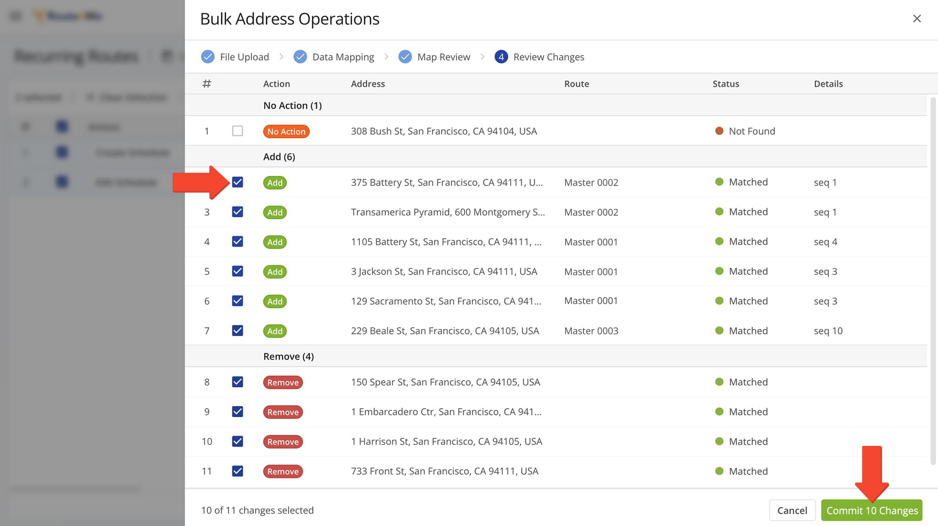Click the seq 10 detail value
Screen dimensions: 938x526
pyautogui.click(x=828, y=331)
